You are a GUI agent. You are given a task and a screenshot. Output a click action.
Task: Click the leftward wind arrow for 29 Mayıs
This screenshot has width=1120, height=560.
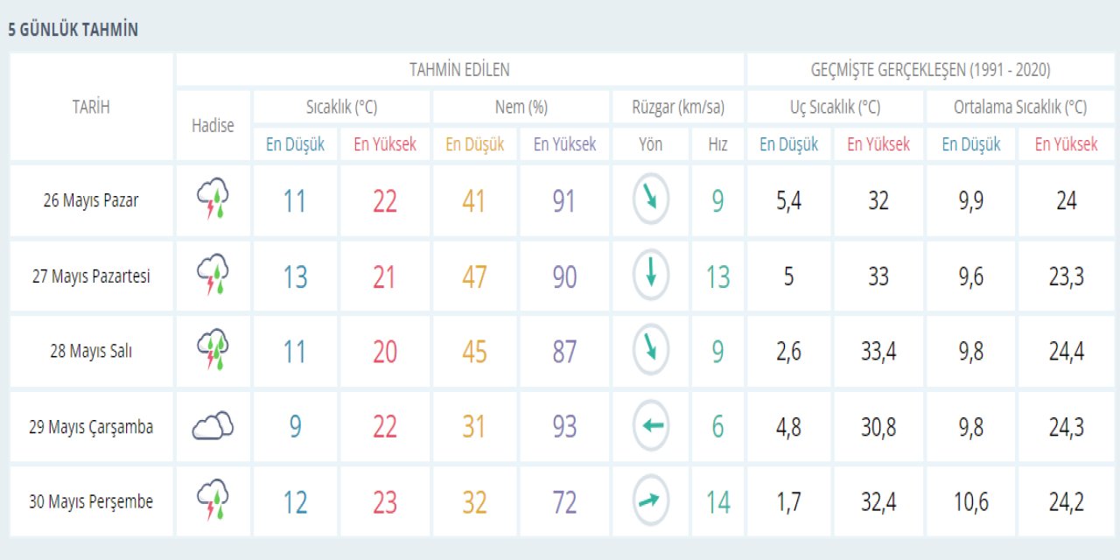(650, 425)
